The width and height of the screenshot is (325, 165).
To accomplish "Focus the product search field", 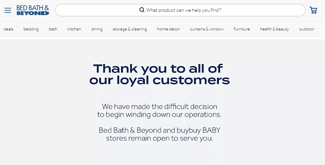I will 180,10.
